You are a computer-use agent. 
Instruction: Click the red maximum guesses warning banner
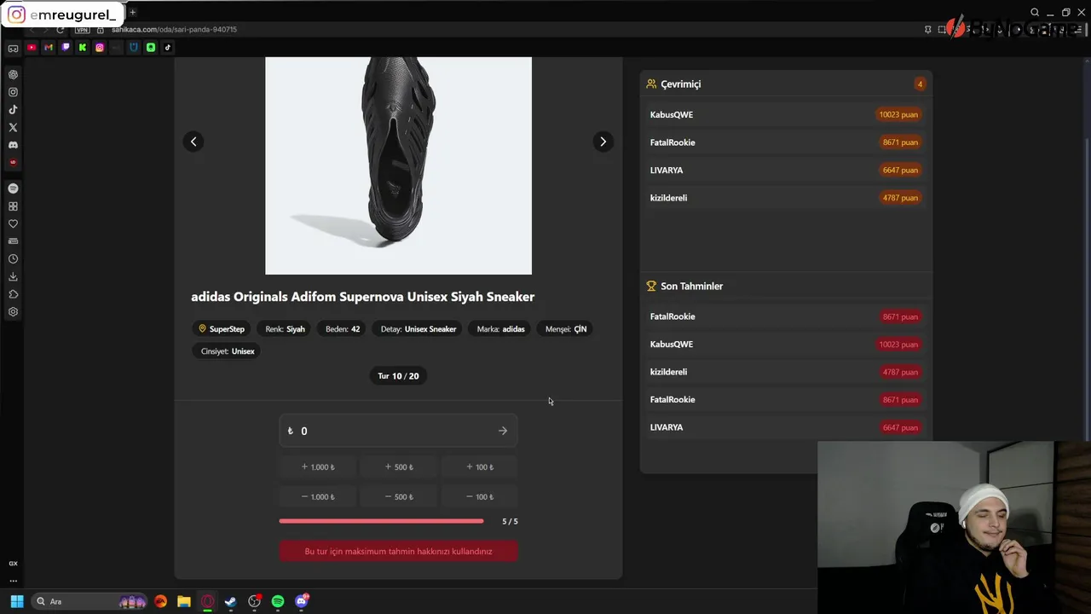coord(398,552)
